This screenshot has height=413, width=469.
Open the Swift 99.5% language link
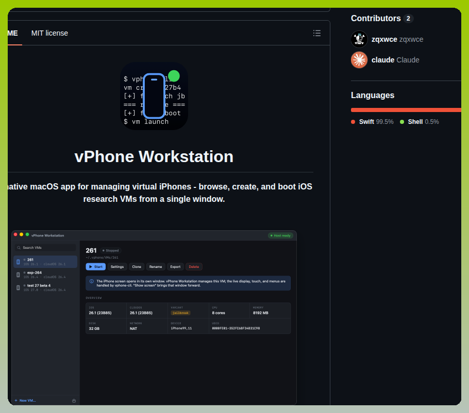pyautogui.click(x=376, y=122)
